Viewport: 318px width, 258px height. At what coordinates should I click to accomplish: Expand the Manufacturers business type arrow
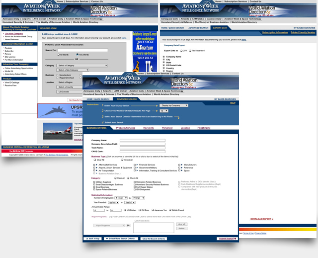182,165
